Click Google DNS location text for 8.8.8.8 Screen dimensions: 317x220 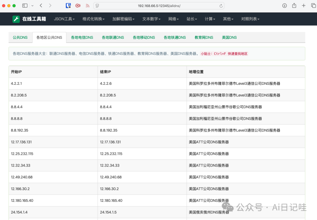tap(225, 119)
